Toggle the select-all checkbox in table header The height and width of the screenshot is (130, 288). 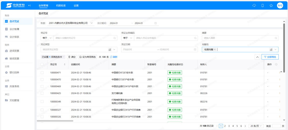pos(42,64)
